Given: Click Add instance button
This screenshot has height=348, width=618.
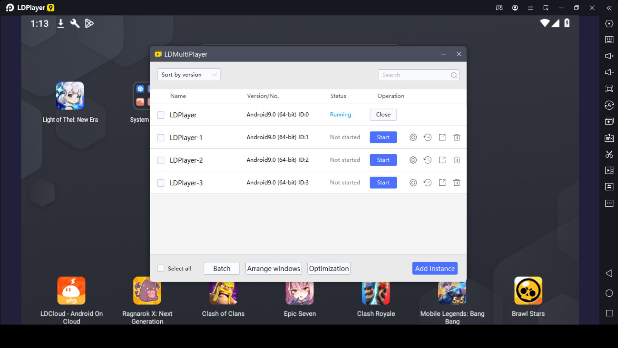Looking at the screenshot, I should click(x=435, y=268).
